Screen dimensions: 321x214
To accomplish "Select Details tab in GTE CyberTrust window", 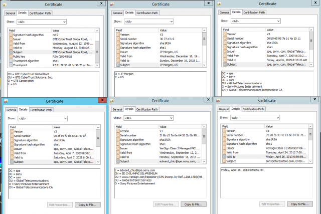I will tap(22, 13).
